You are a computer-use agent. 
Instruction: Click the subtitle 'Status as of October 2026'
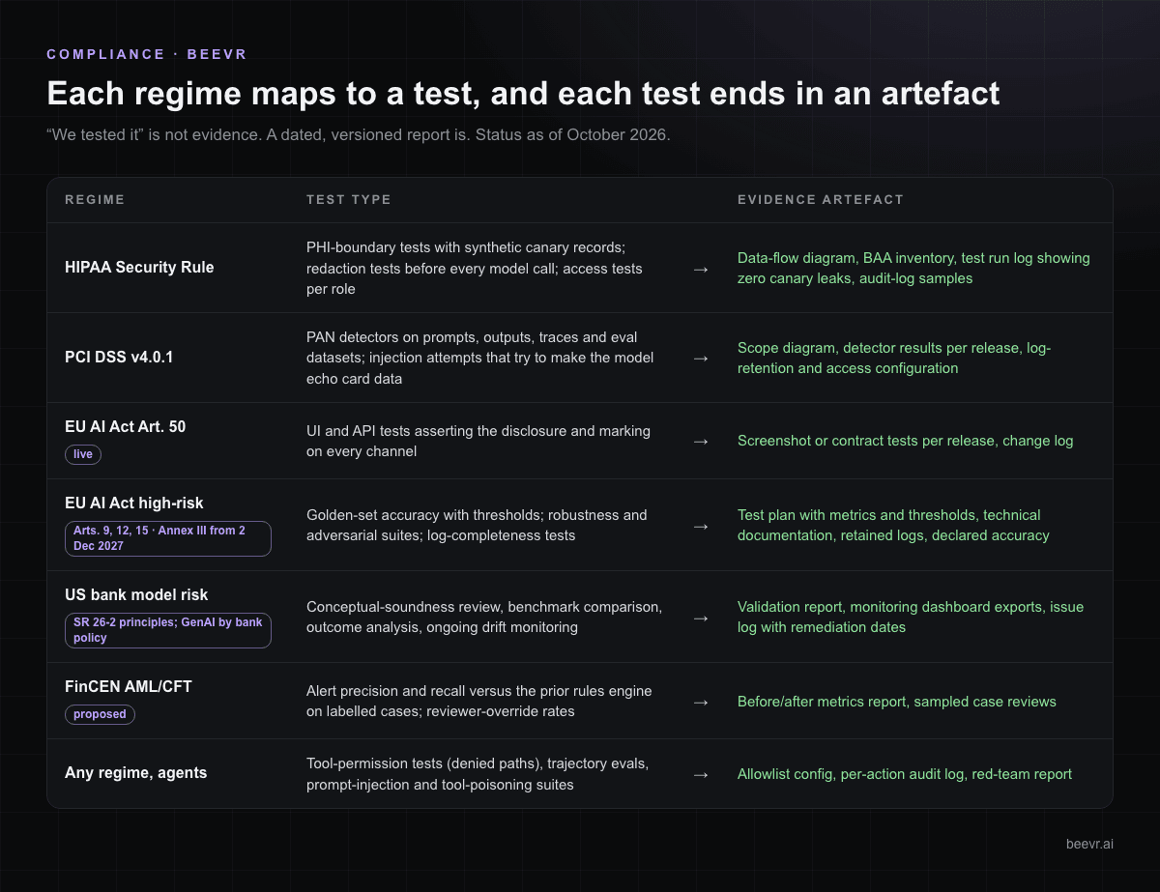[572, 134]
